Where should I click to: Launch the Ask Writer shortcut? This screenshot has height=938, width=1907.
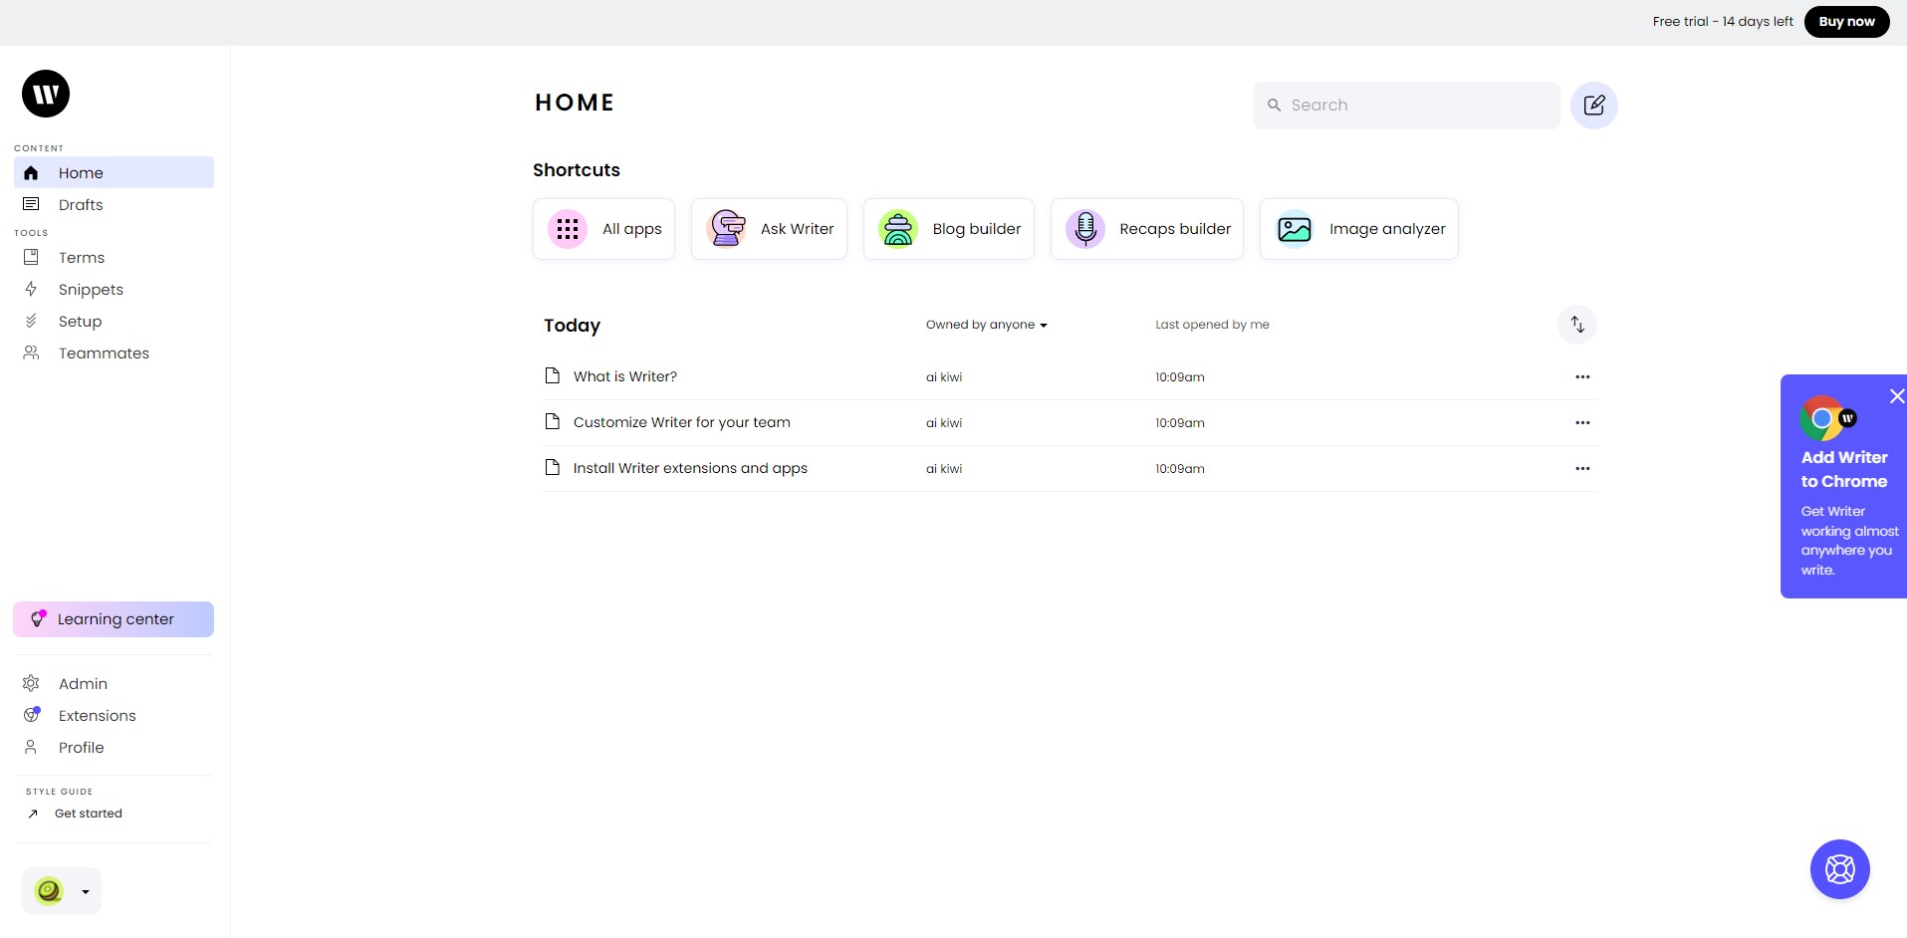click(769, 229)
